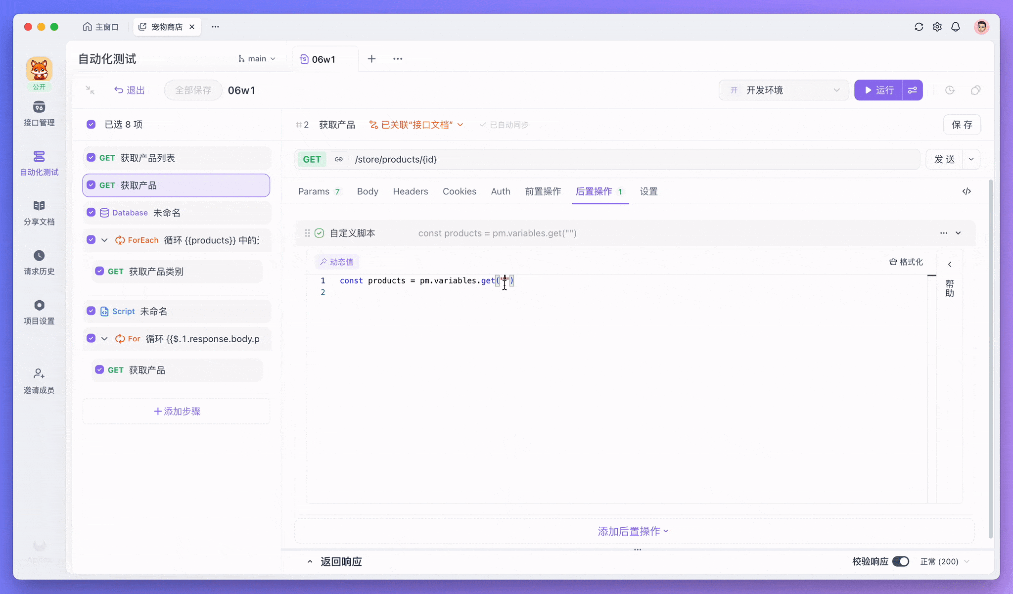Click the 格式化 format button
The height and width of the screenshot is (594, 1013).
pyautogui.click(x=906, y=262)
